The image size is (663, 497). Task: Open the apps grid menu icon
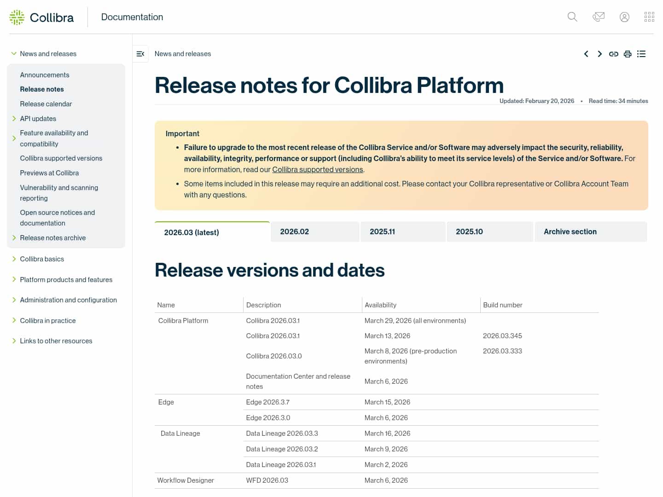click(649, 17)
